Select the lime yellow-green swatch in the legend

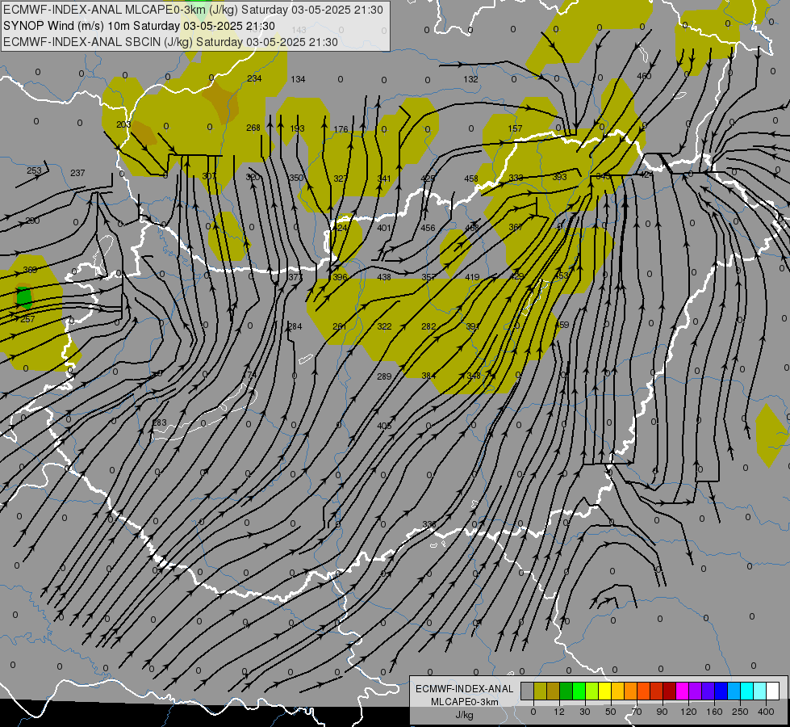pos(591,691)
